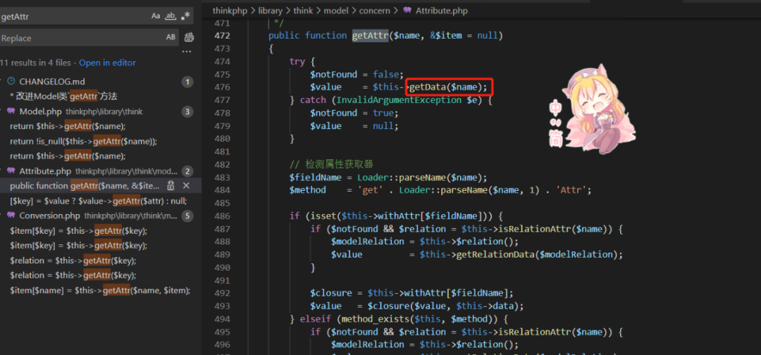761x355 pixels.
Task: Click the 5 matches badge on Conversion.php
Action: point(187,216)
